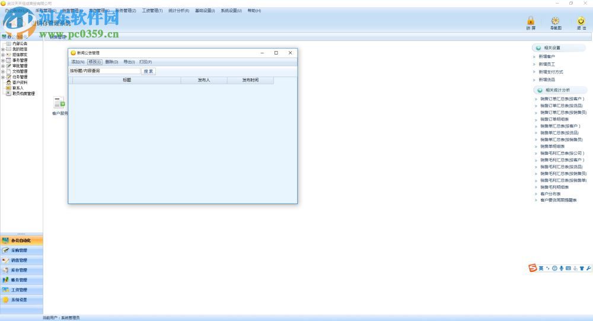The width and height of the screenshot is (593, 321).
Task: Collapse the 相关设置 panel header
Action: (559, 48)
